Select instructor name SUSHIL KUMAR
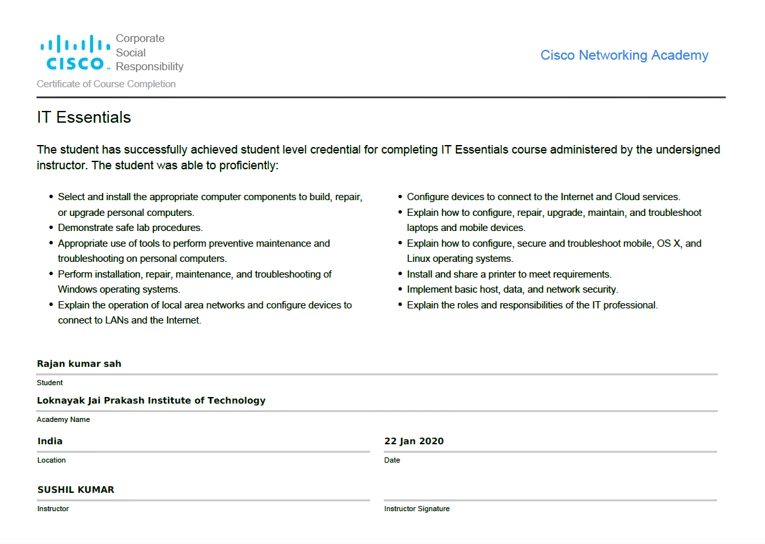 click(x=76, y=490)
